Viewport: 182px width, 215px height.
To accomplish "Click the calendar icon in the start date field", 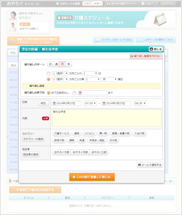I will 54,104.
